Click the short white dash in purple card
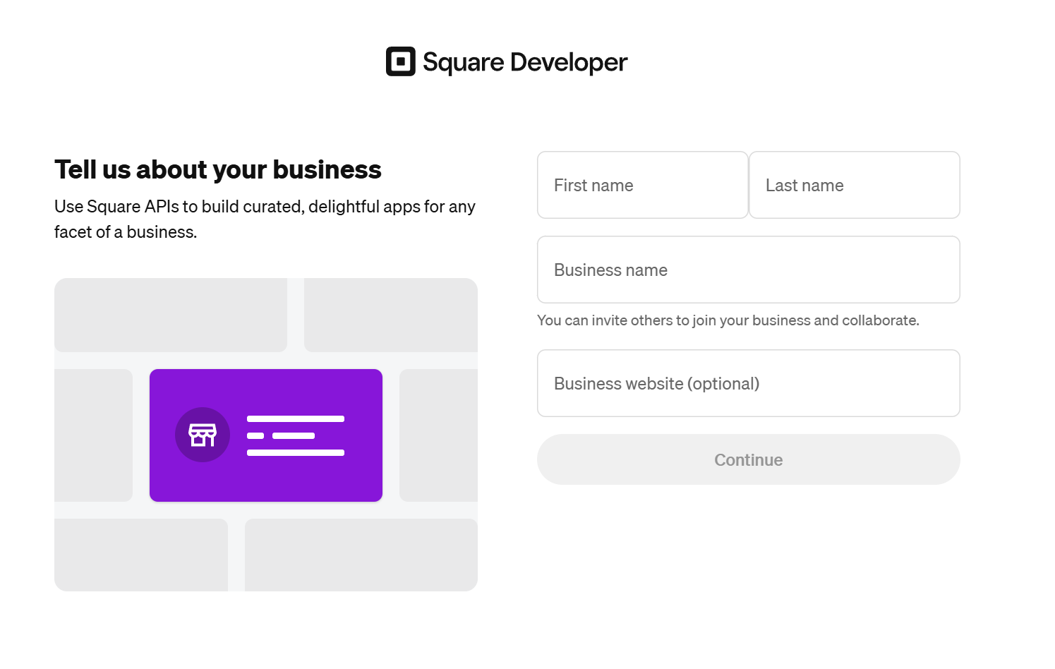The width and height of the screenshot is (1055, 669). click(255, 435)
